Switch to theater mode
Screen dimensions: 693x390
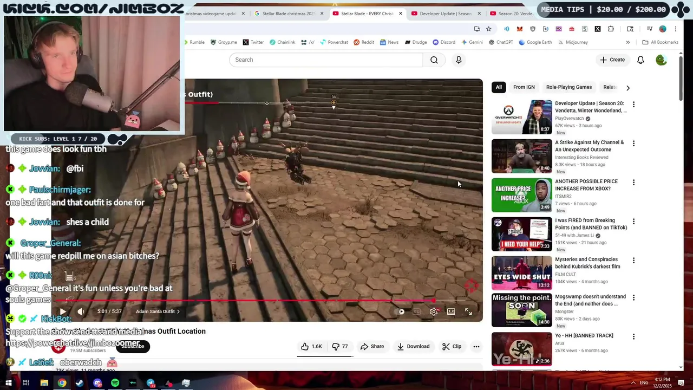click(451, 311)
